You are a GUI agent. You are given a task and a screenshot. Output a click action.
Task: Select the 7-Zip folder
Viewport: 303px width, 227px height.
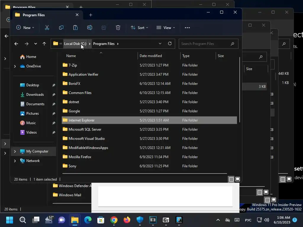[x=149, y=65]
